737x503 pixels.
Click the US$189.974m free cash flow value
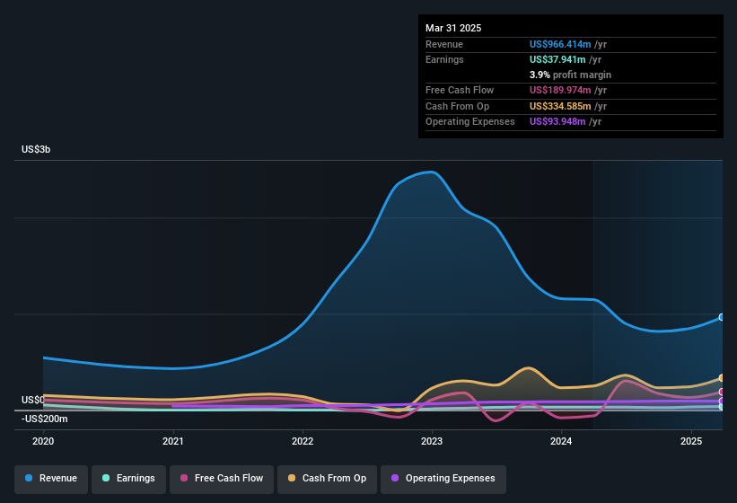click(x=560, y=90)
